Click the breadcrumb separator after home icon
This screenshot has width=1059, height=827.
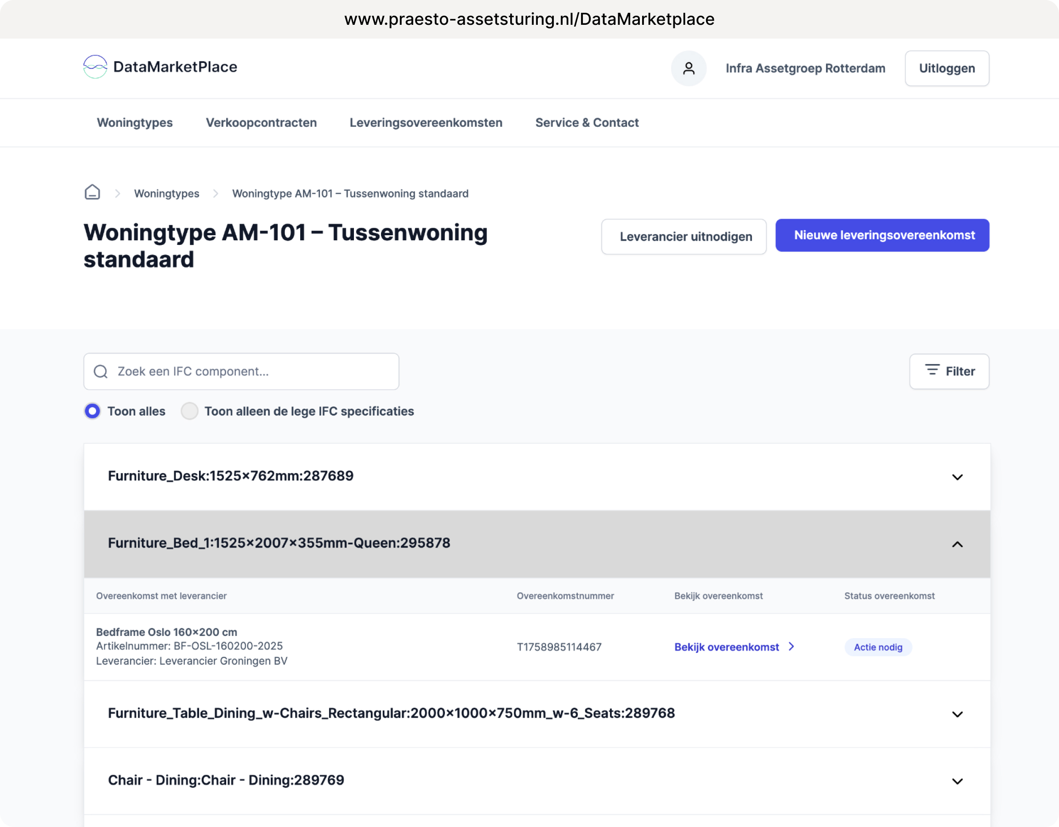117,193
